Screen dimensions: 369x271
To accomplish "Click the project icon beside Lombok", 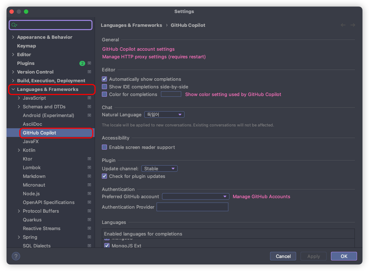I will (x=90, y=167).
